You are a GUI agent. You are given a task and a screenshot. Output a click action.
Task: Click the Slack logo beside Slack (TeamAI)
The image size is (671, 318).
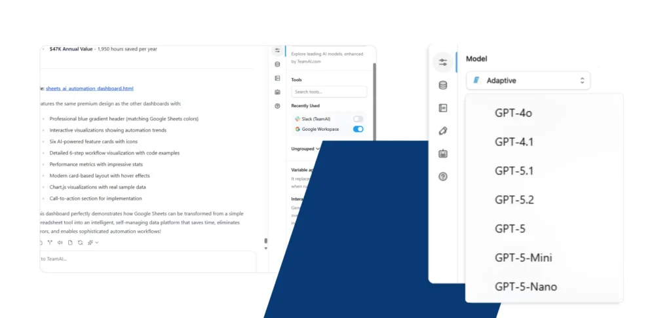pos(297,119)
